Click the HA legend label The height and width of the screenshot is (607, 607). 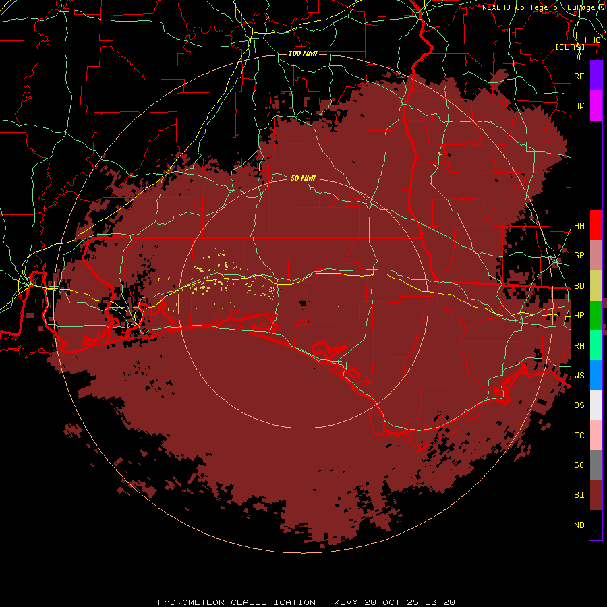579,226
